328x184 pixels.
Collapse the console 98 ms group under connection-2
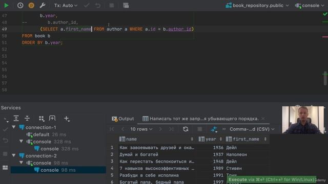pyautogui.click(x=21, y=163)
